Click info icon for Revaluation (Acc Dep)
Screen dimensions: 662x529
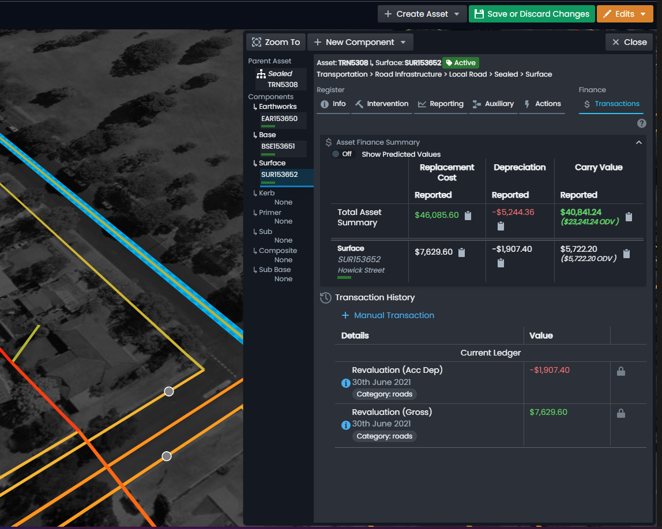346,383
